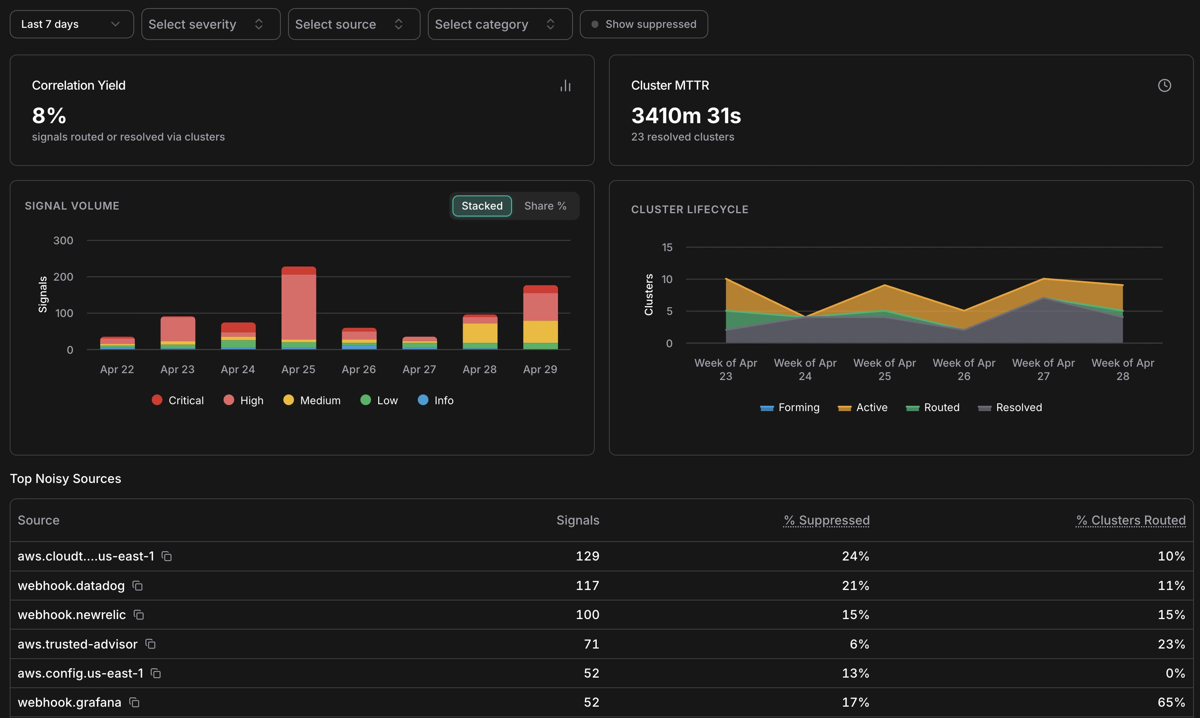The height and width of the screenshot is (718, 1200).
Task: Switch Signal Volume chart to Share % view
Action: click(x=545, y=206)
